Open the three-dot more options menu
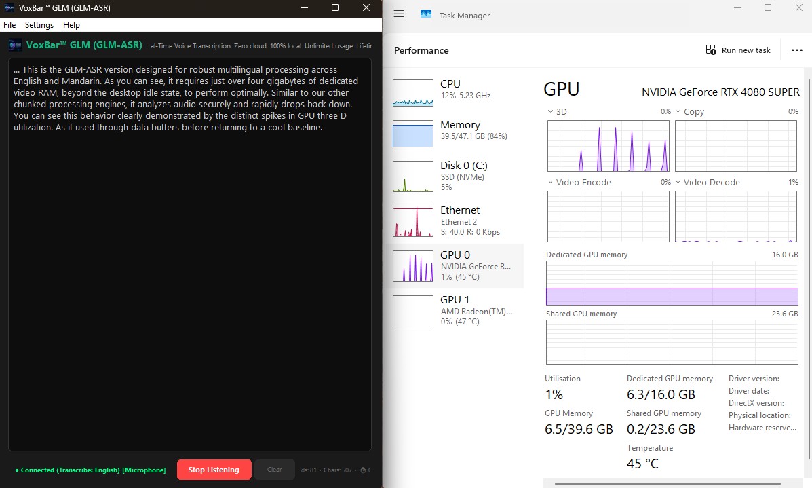 (797, 50)
